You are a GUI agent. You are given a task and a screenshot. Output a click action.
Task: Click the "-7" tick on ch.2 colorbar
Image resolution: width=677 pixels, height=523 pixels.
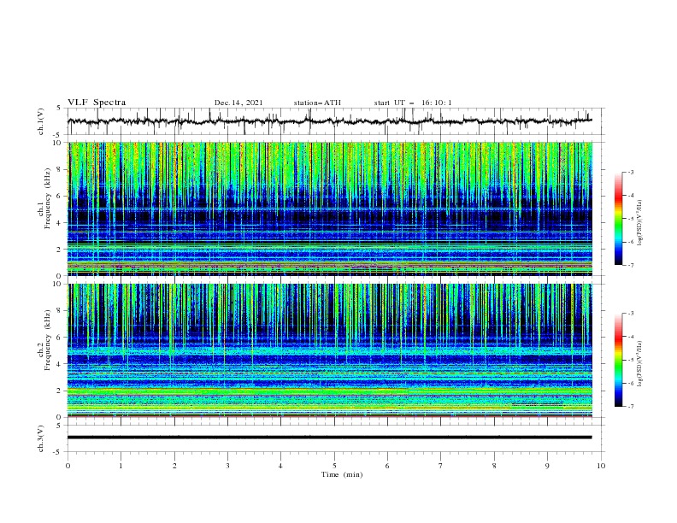tap(630, 407)
